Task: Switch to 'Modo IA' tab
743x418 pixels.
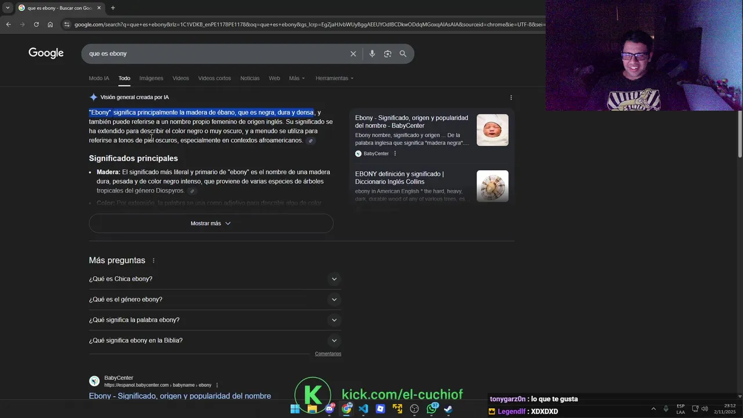Action: pos(99,78)
